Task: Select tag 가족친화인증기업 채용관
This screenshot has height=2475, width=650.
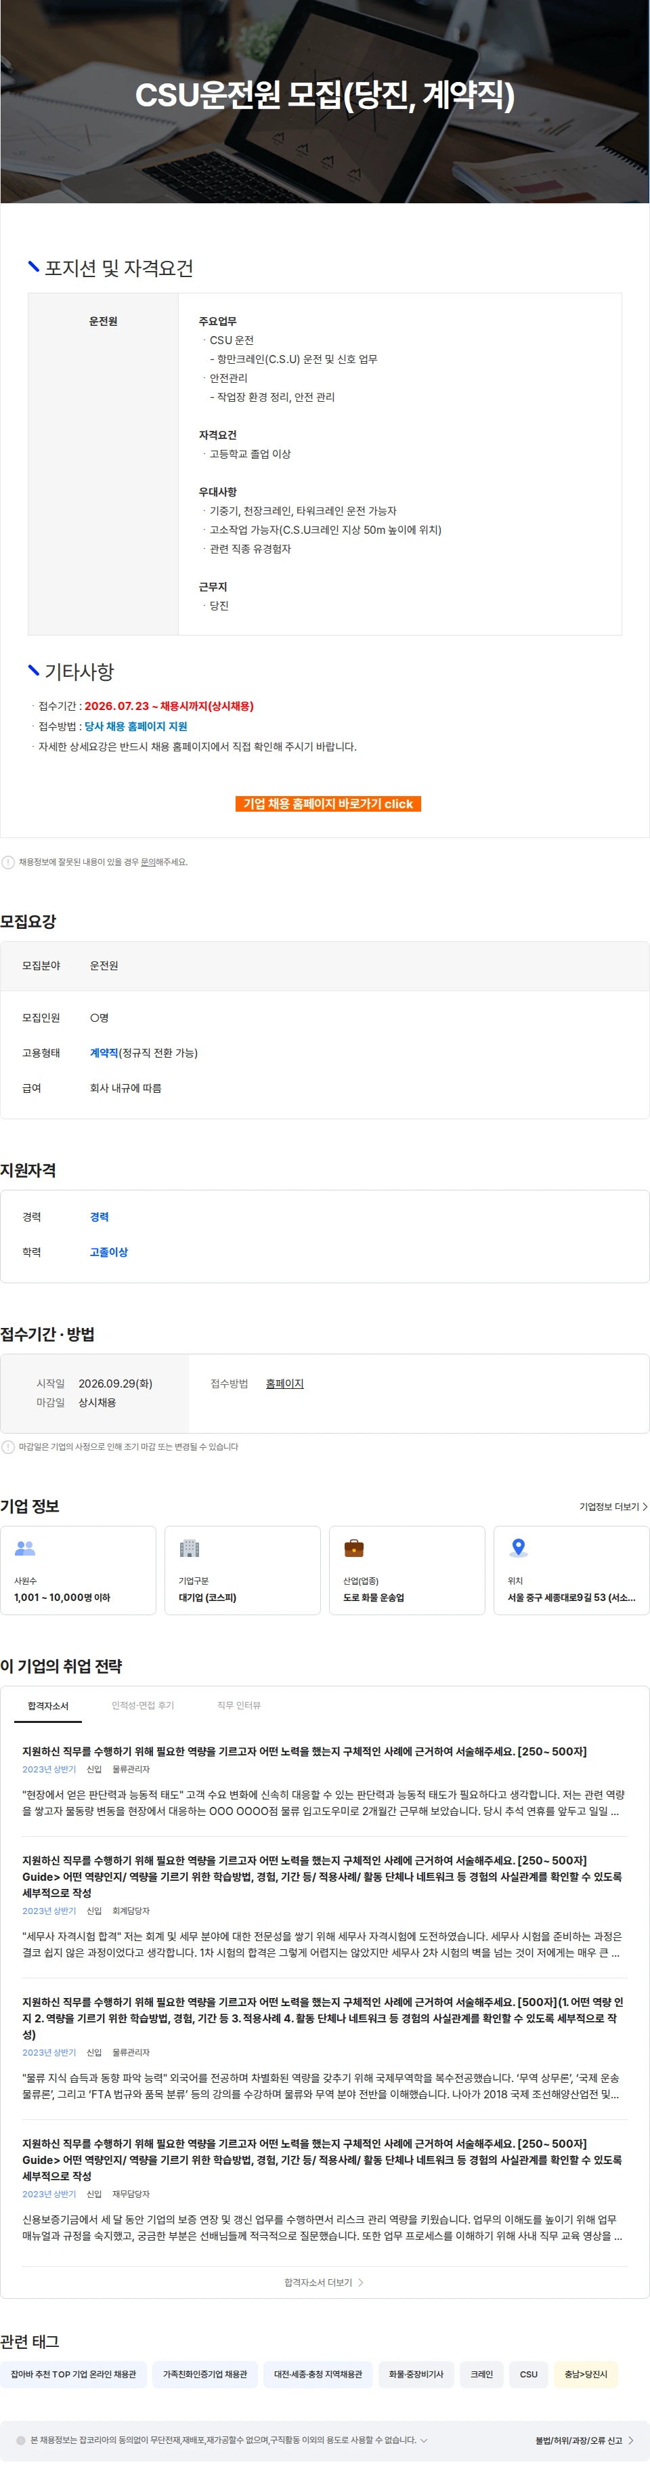Action: (204, 2374)
